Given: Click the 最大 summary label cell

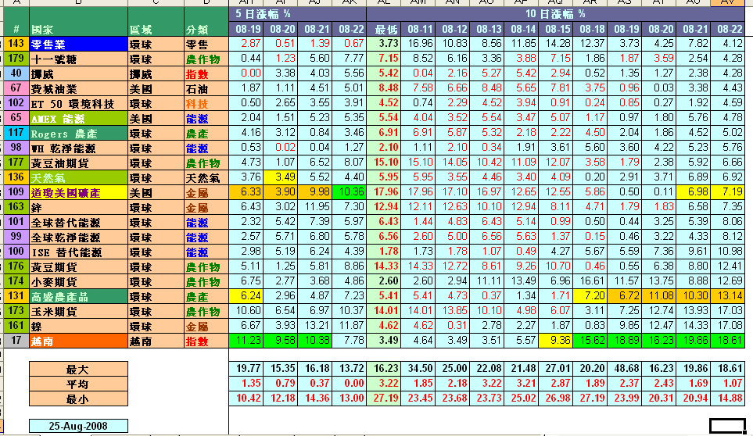Looking at the screenshot, I should (x=78, y=369).
